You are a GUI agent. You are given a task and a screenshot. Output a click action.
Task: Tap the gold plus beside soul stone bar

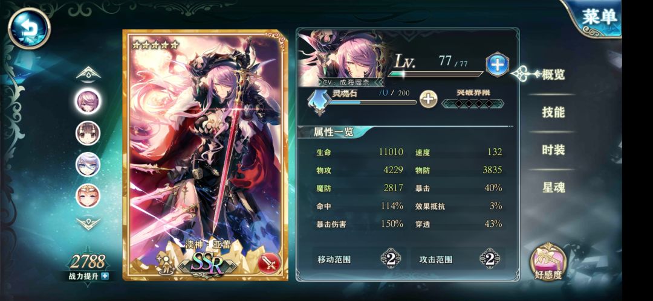[428, 99]
